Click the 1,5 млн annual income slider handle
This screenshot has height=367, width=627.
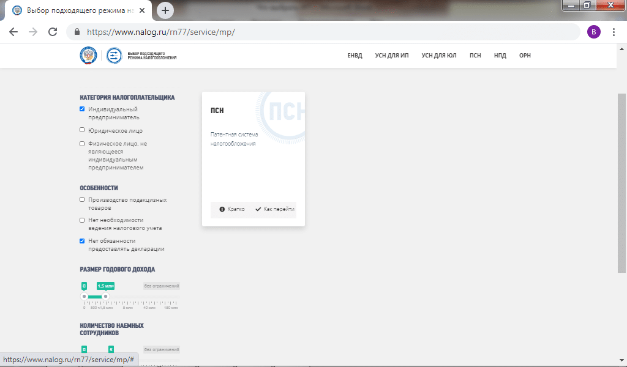tap(105, 297)
